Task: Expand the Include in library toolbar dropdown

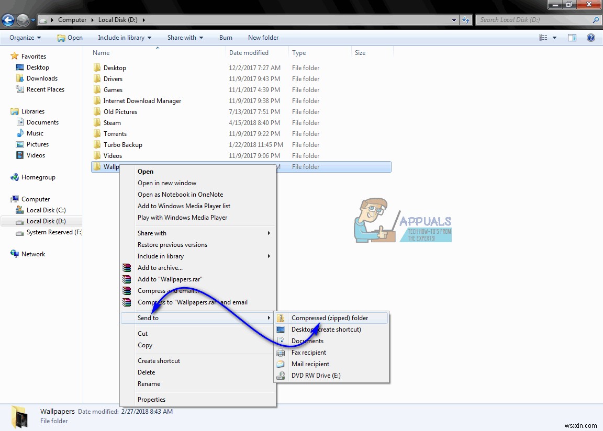Action: pyautogui.click(x=124, y=38)
